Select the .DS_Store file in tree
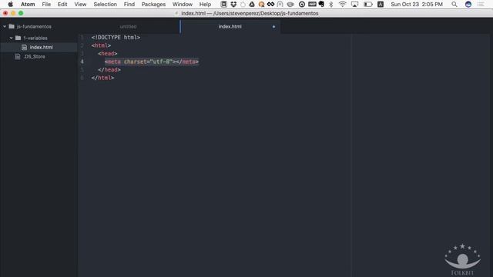Image resolution: width=493 pixels, height=277 pixels. 34,56
